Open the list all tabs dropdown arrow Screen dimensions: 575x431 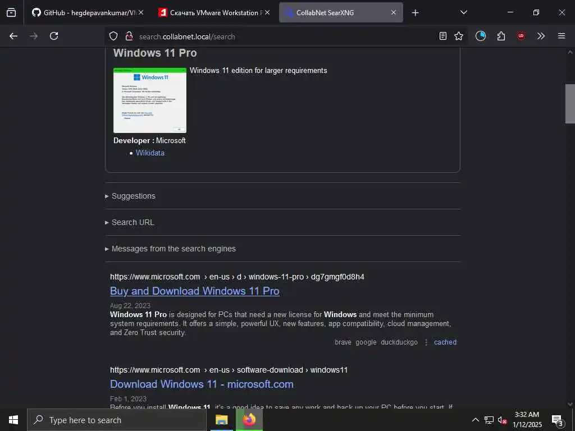(x=463, y=12)
